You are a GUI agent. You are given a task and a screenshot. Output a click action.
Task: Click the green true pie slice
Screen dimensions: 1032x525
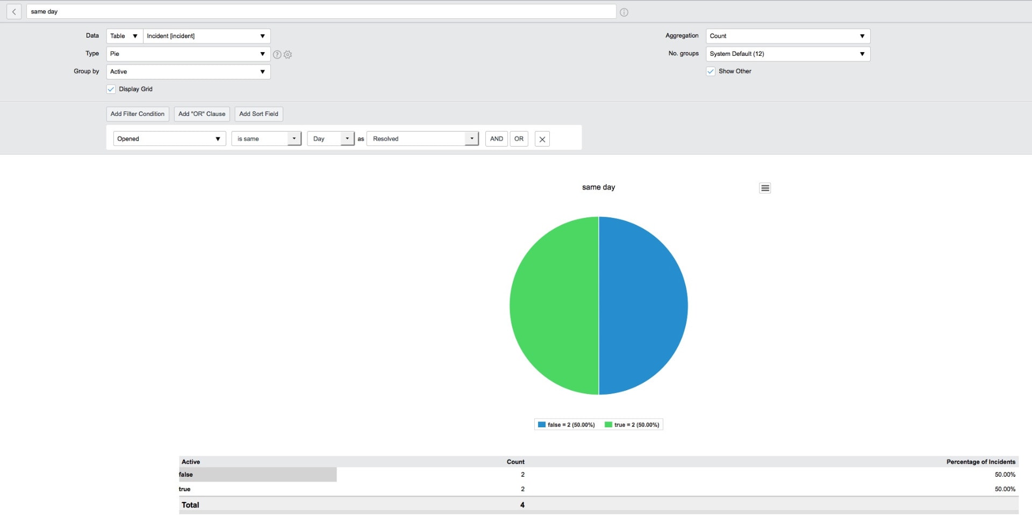pos(554,305)
